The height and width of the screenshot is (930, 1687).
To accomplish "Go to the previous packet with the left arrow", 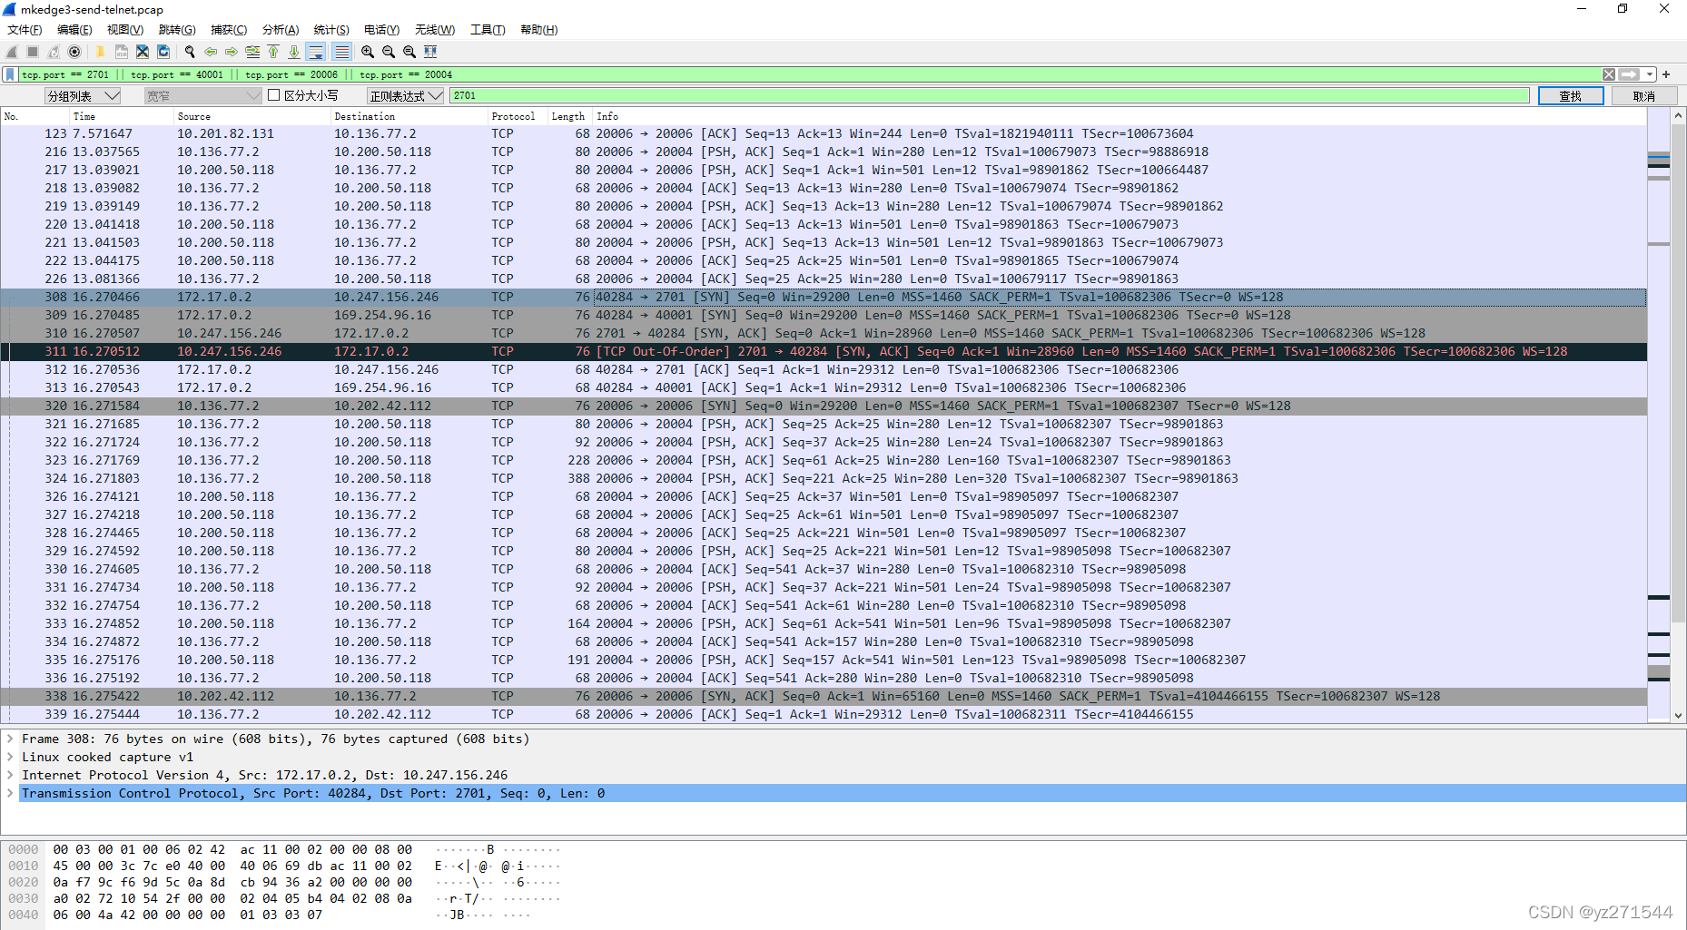I will pos(211,52).
